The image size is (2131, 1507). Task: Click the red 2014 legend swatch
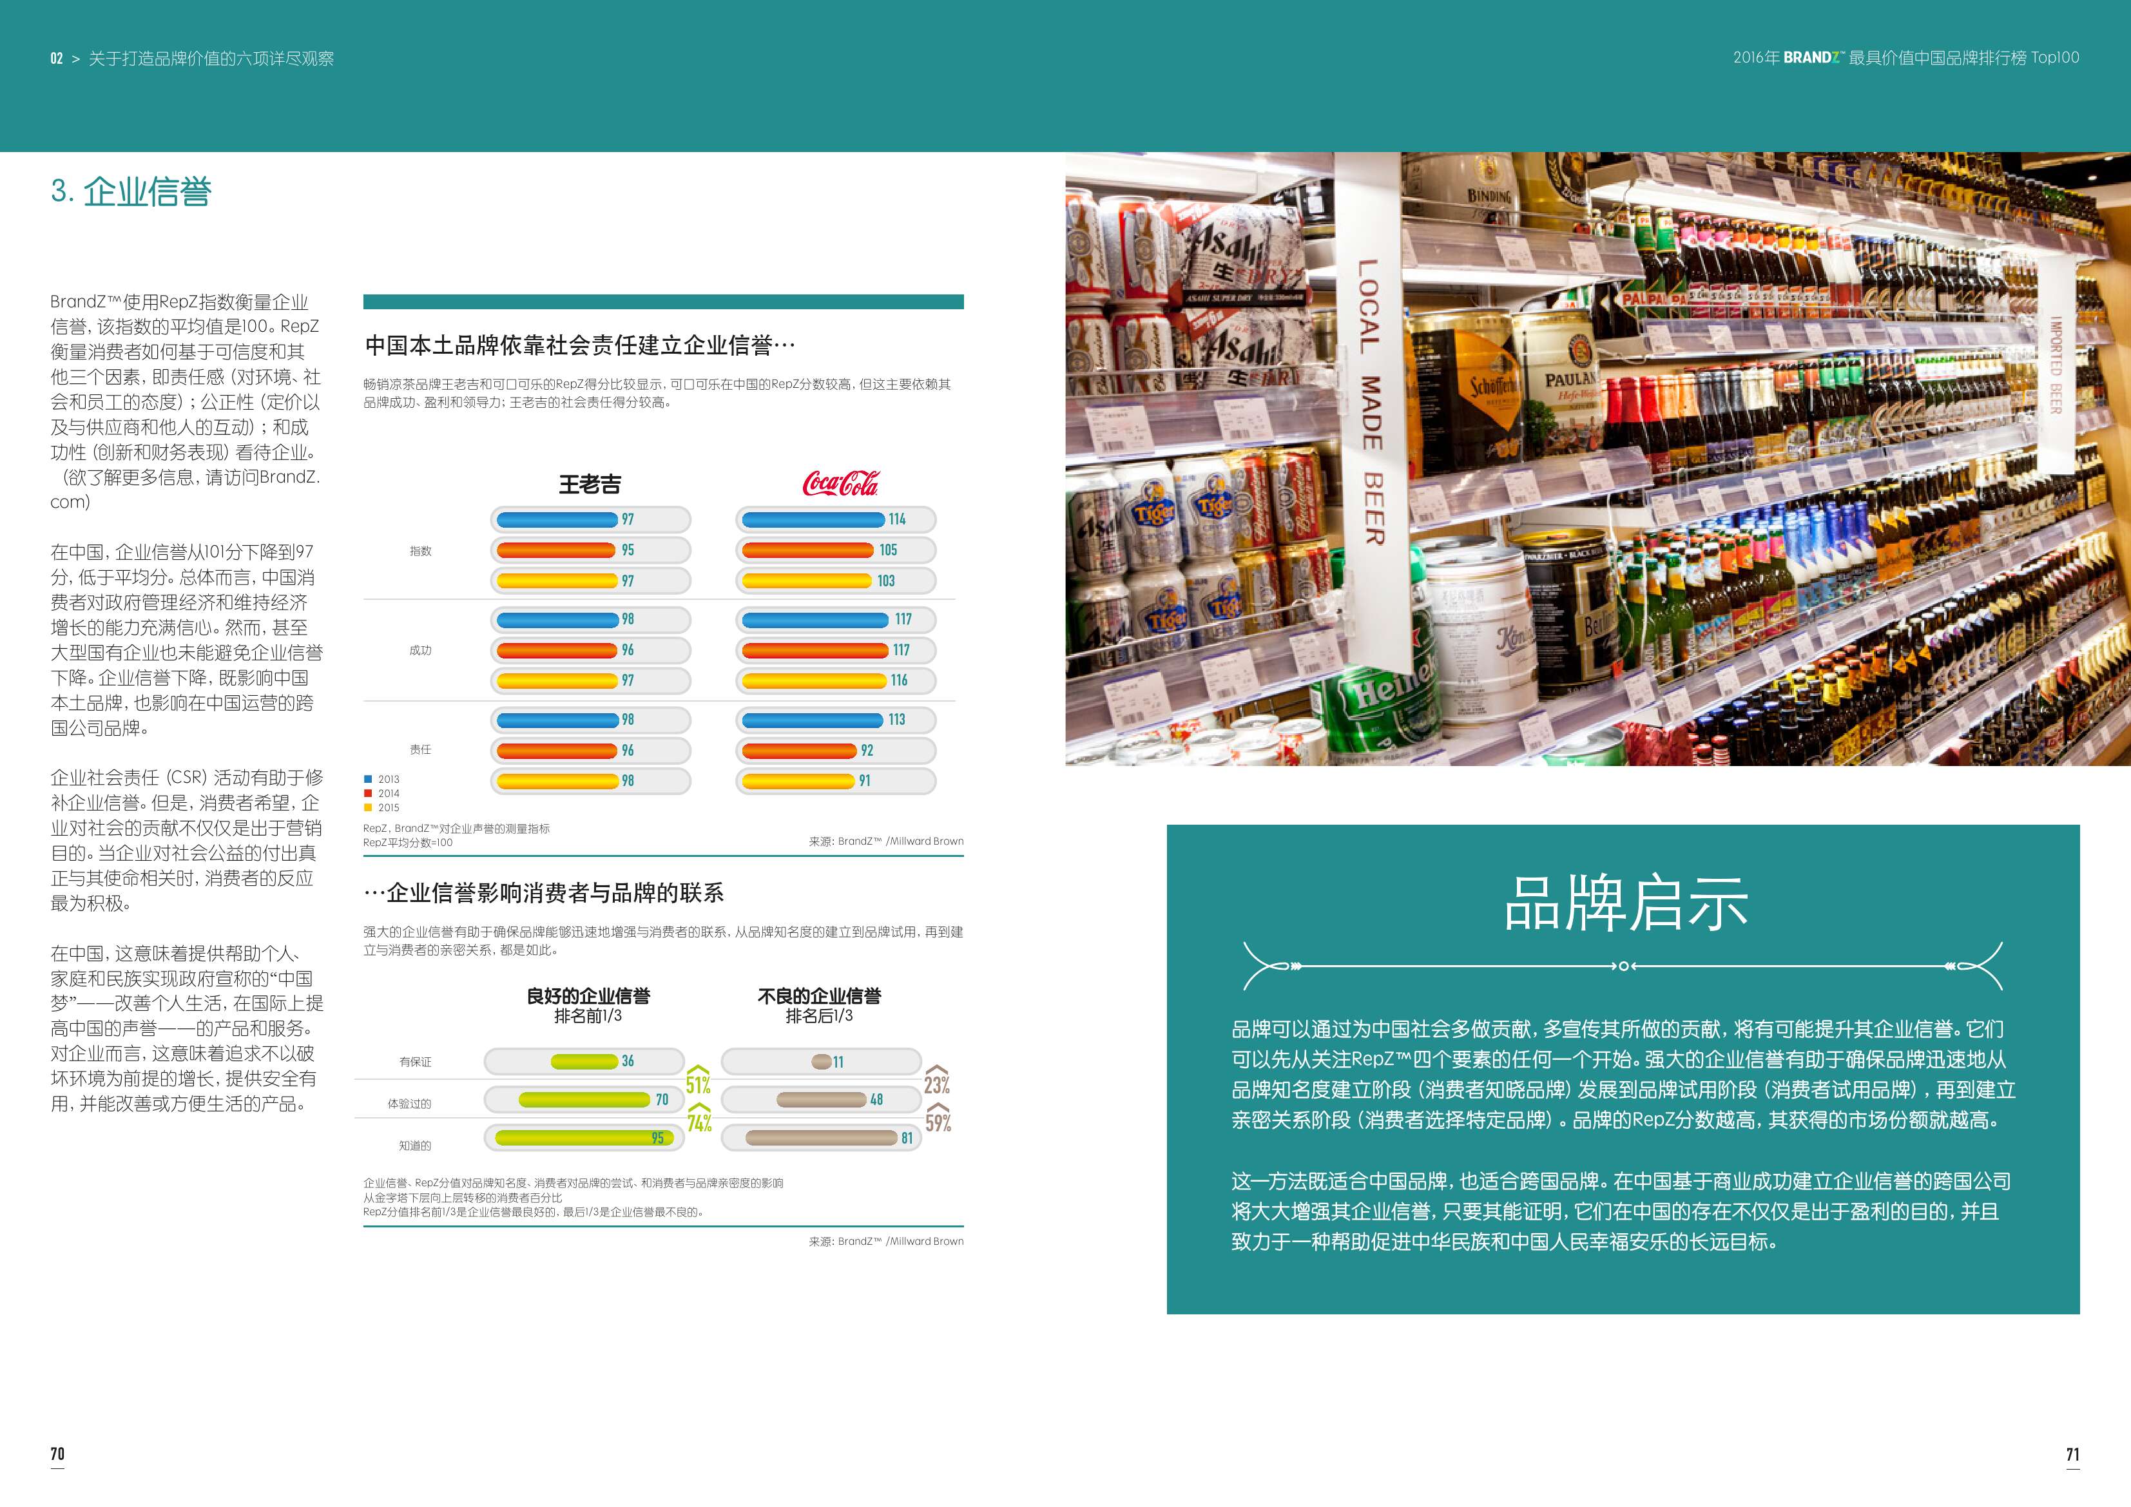[x=367, y=793]
